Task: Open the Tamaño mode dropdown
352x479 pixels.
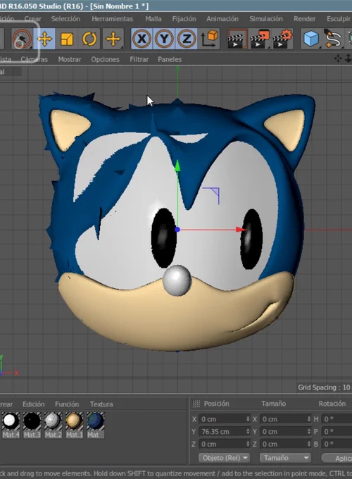Action: click(x=285, y=458)
